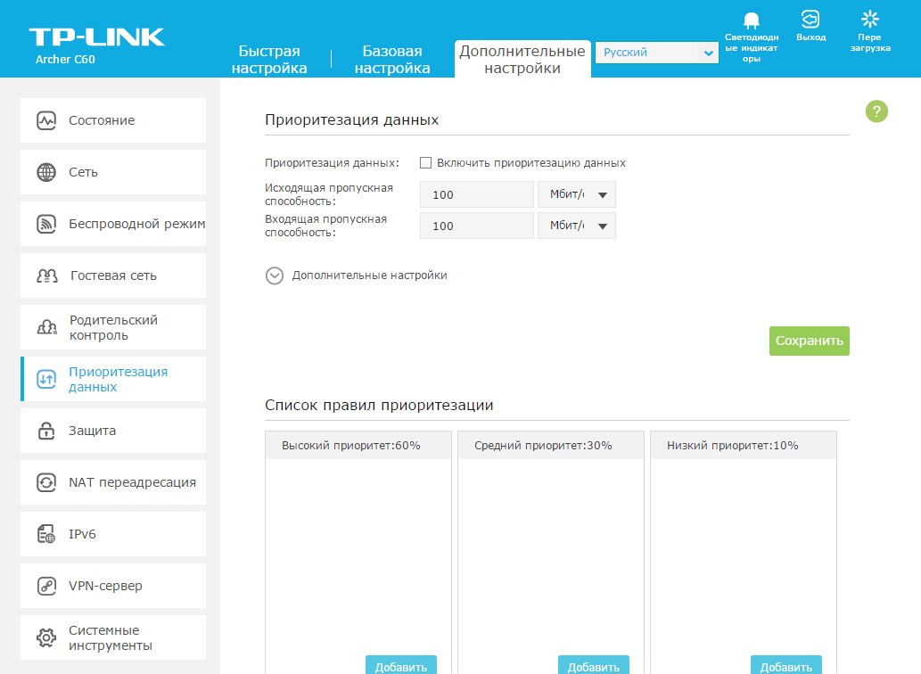
Task: Open the Гостевая сеть guest icon
Action: (x=46, y=275)
